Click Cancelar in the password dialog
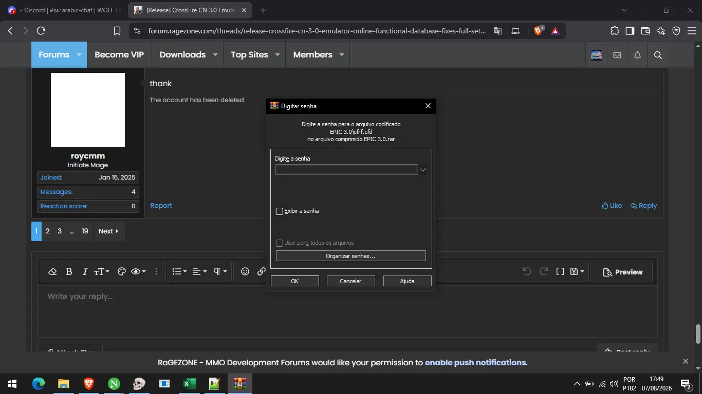702x394 pixels. [350, 281]
